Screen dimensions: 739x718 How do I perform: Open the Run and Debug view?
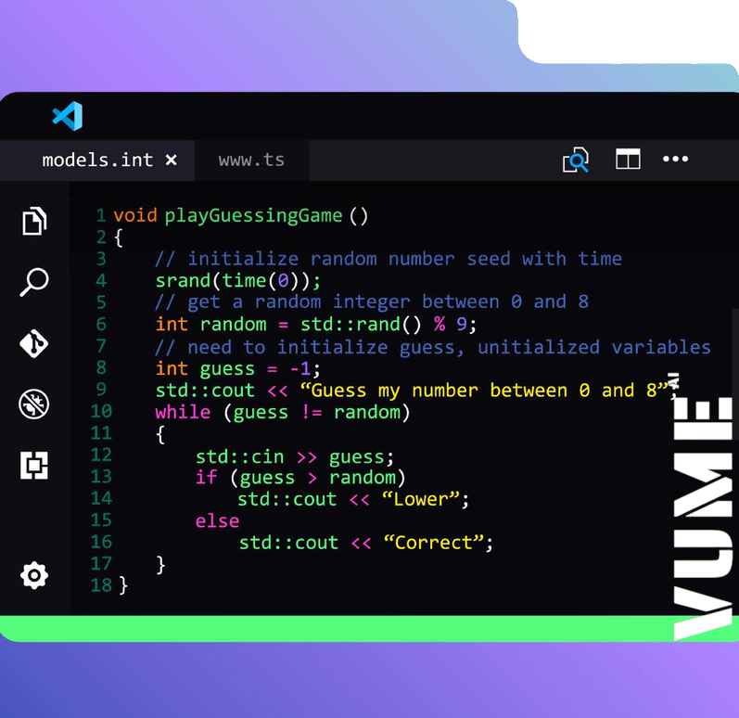coord(34,404)
